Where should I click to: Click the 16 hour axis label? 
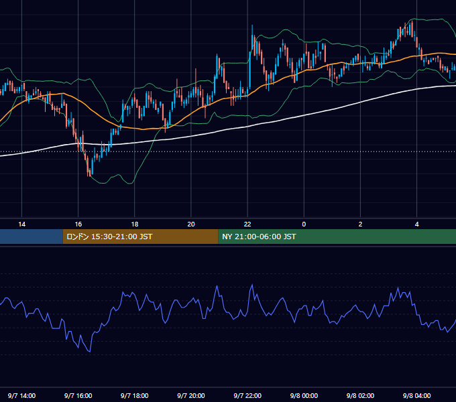[78, 224]
